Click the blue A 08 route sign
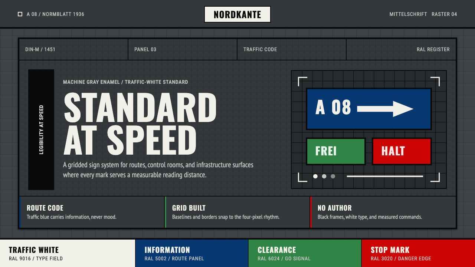This screenshot has height=267, width=475. click(x=369, y=109)
